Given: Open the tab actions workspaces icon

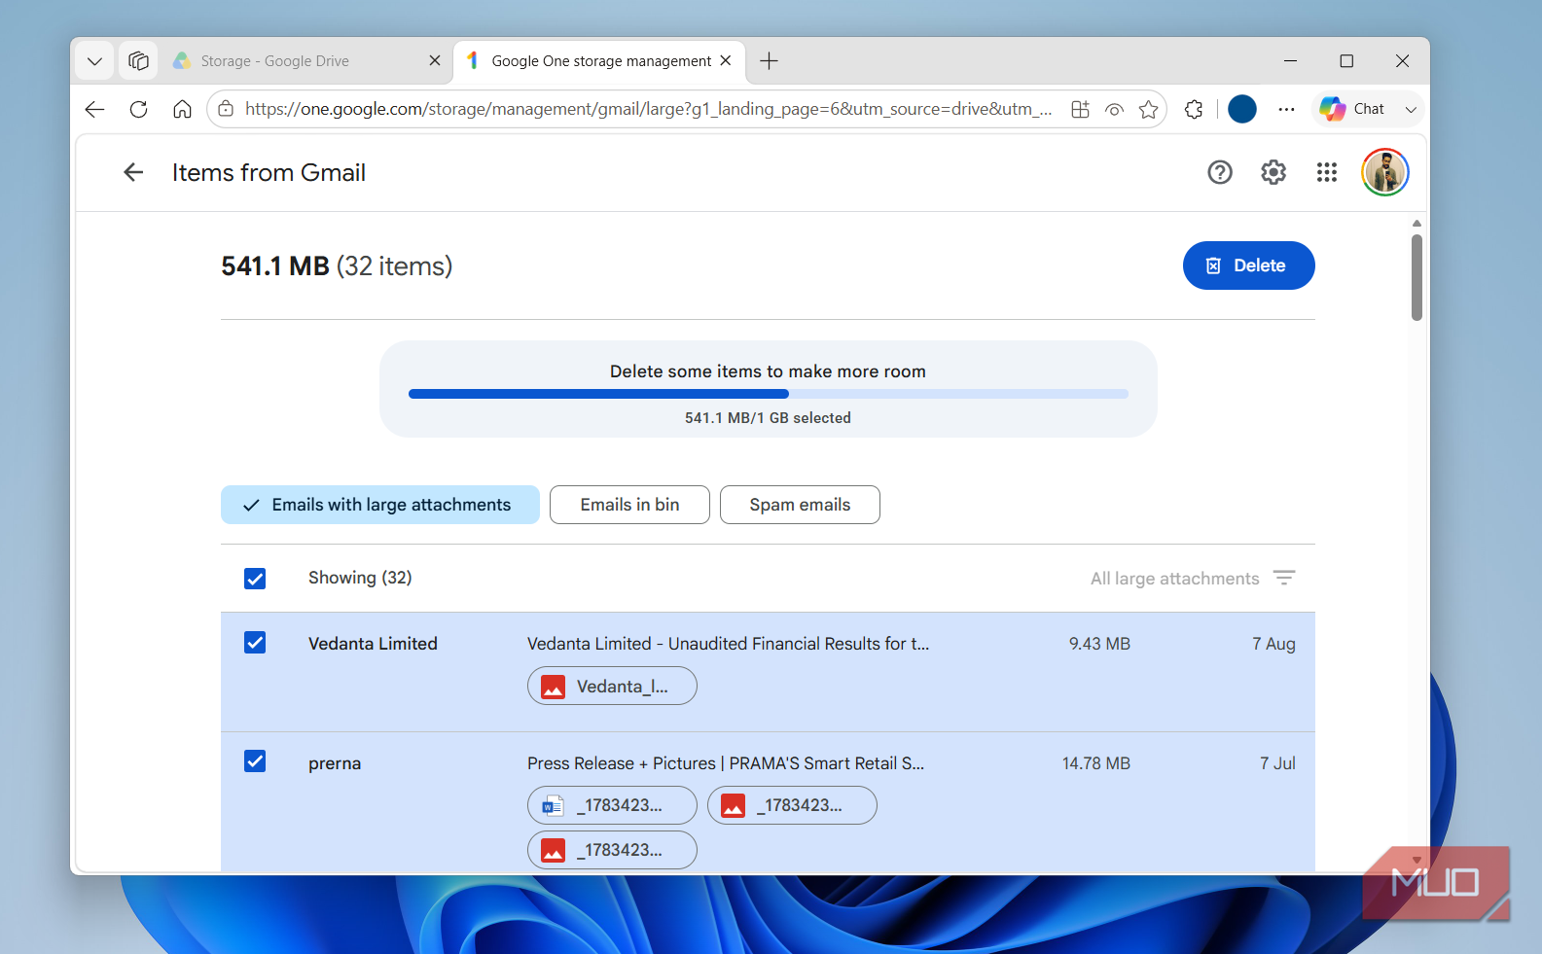Looking at the screenshot, I should 138,61.
